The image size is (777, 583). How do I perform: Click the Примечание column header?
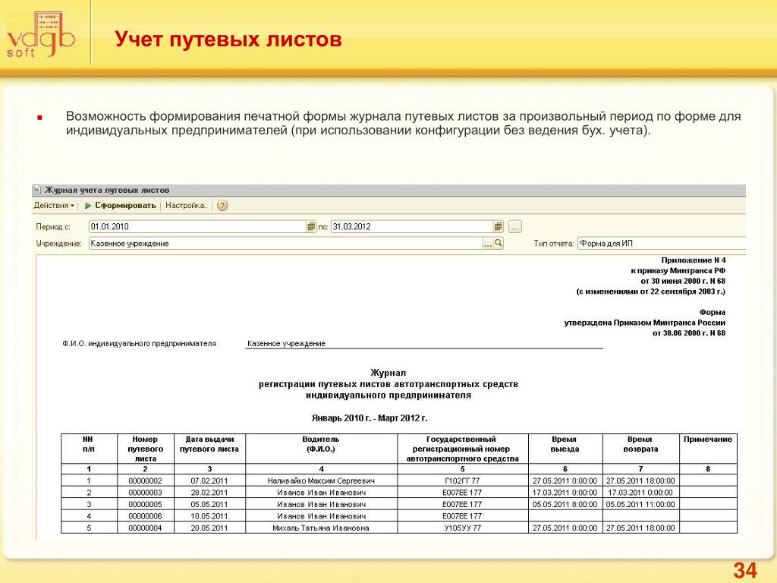point(708,449)
